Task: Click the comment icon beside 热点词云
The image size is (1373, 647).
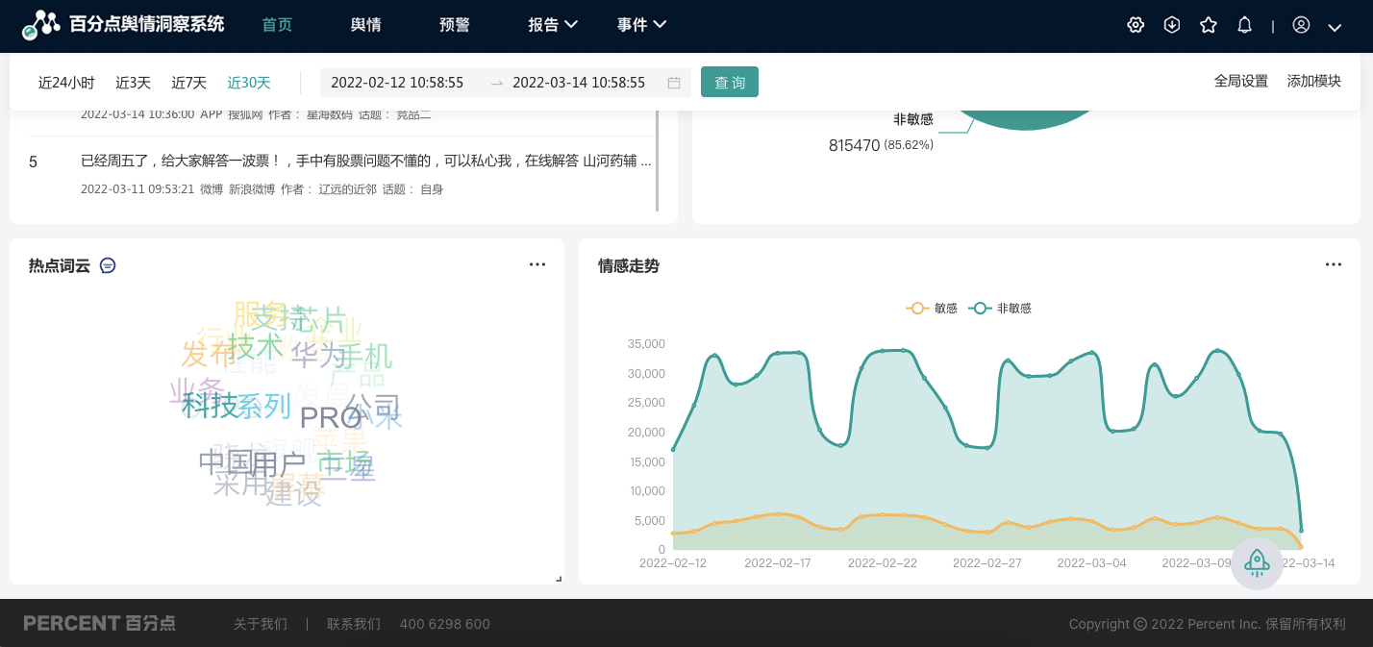Action: pos(108,265)
